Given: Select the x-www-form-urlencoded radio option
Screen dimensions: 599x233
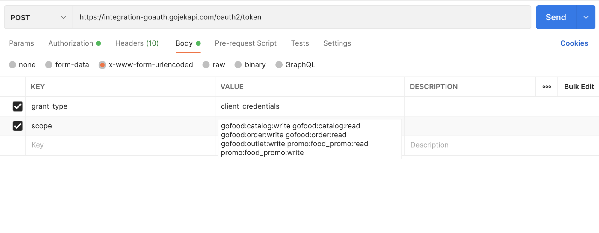Looking at the screenshot, I should click(102, 65).
